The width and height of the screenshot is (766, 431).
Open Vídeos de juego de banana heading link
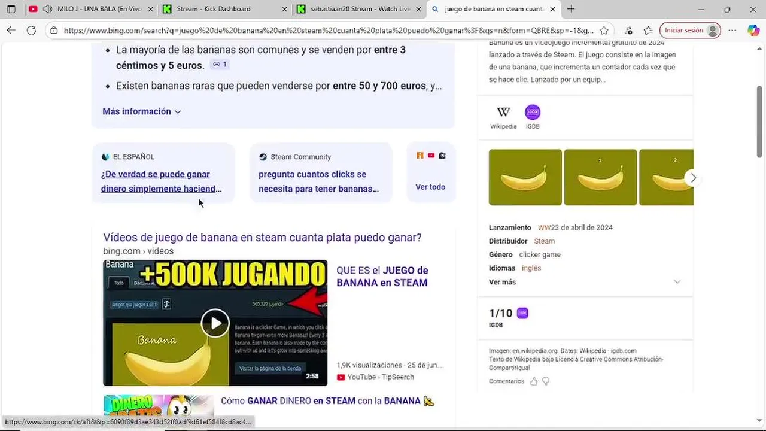coord(262,238)
